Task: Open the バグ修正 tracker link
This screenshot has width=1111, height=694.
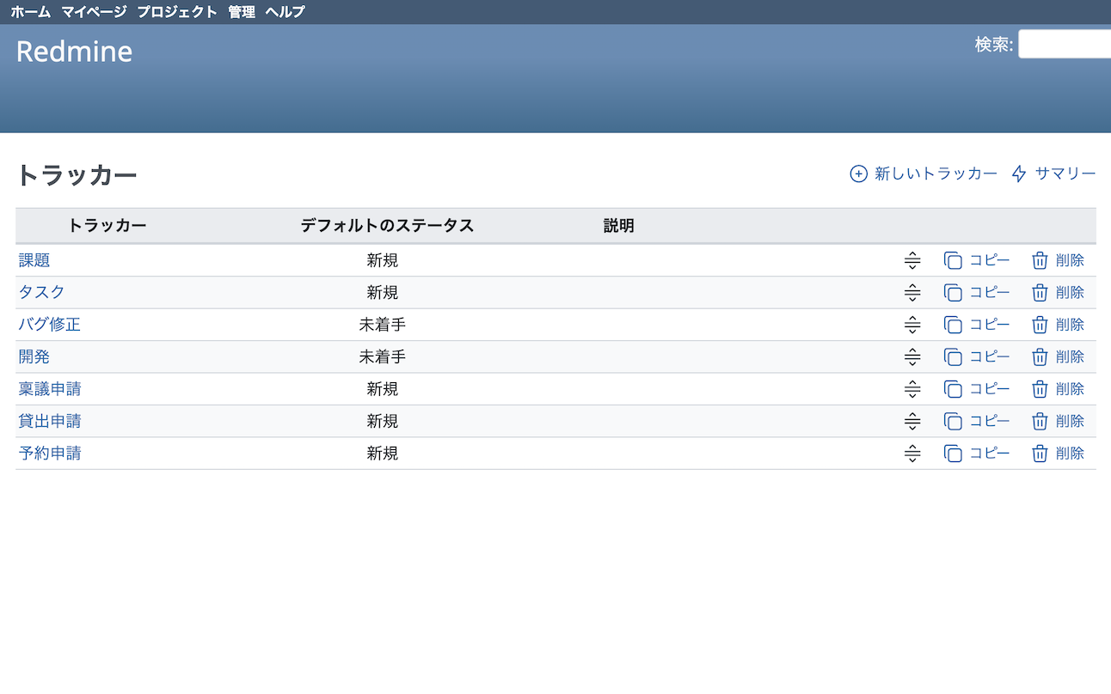Action: (x=50, y=325)
